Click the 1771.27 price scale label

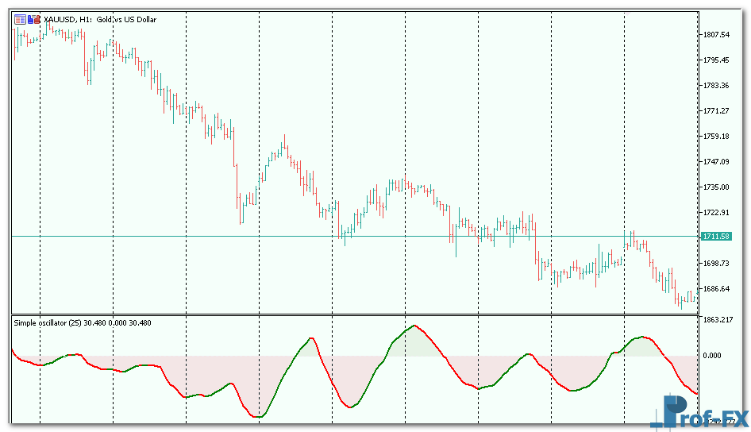point(716,111)
